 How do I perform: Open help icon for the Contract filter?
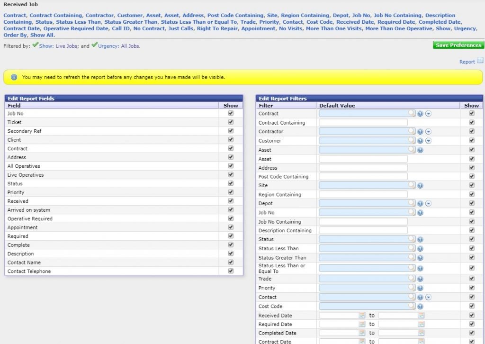[420, 114]
